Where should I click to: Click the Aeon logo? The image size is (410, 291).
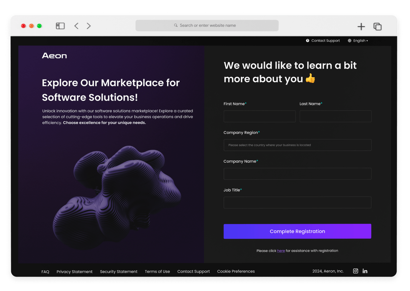click(x=54, y=56)
